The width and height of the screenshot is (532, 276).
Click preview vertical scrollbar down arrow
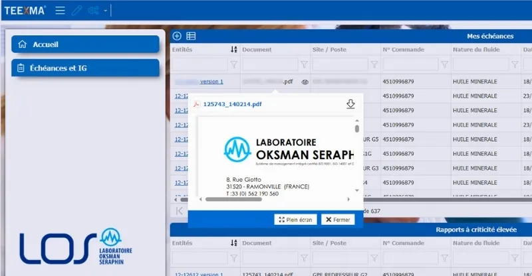(x=357, y=190)
